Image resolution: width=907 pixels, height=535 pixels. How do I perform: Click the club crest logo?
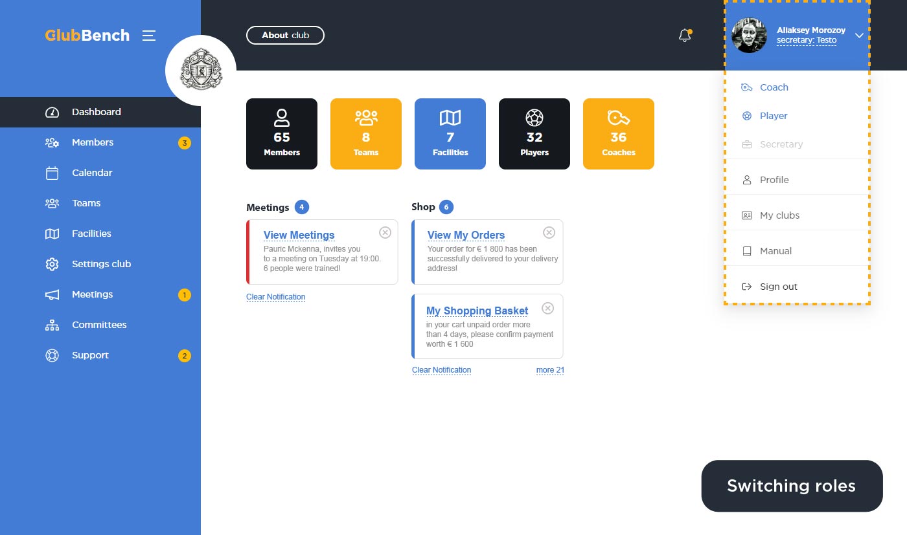click(x=201, y=71)
